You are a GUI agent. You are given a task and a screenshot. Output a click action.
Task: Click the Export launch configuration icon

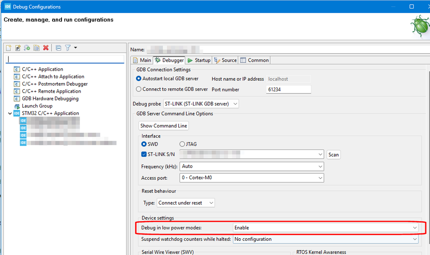click(x=27, y=48)
